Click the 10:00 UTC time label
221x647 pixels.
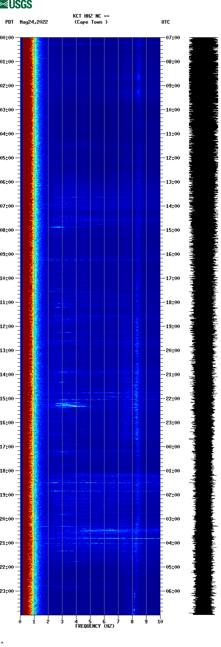pyautogui.click(x=173, y=110)
